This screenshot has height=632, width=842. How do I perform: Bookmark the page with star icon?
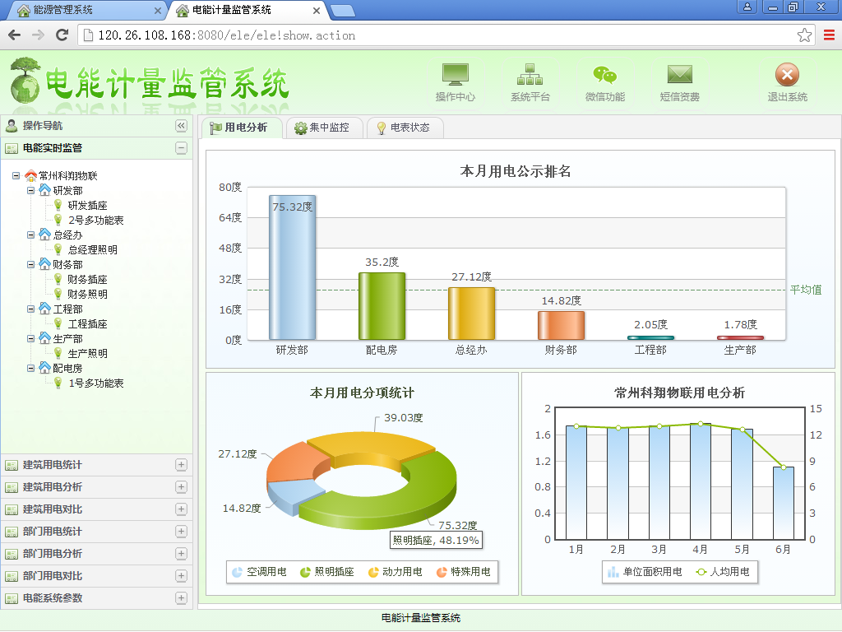point(804,35)
